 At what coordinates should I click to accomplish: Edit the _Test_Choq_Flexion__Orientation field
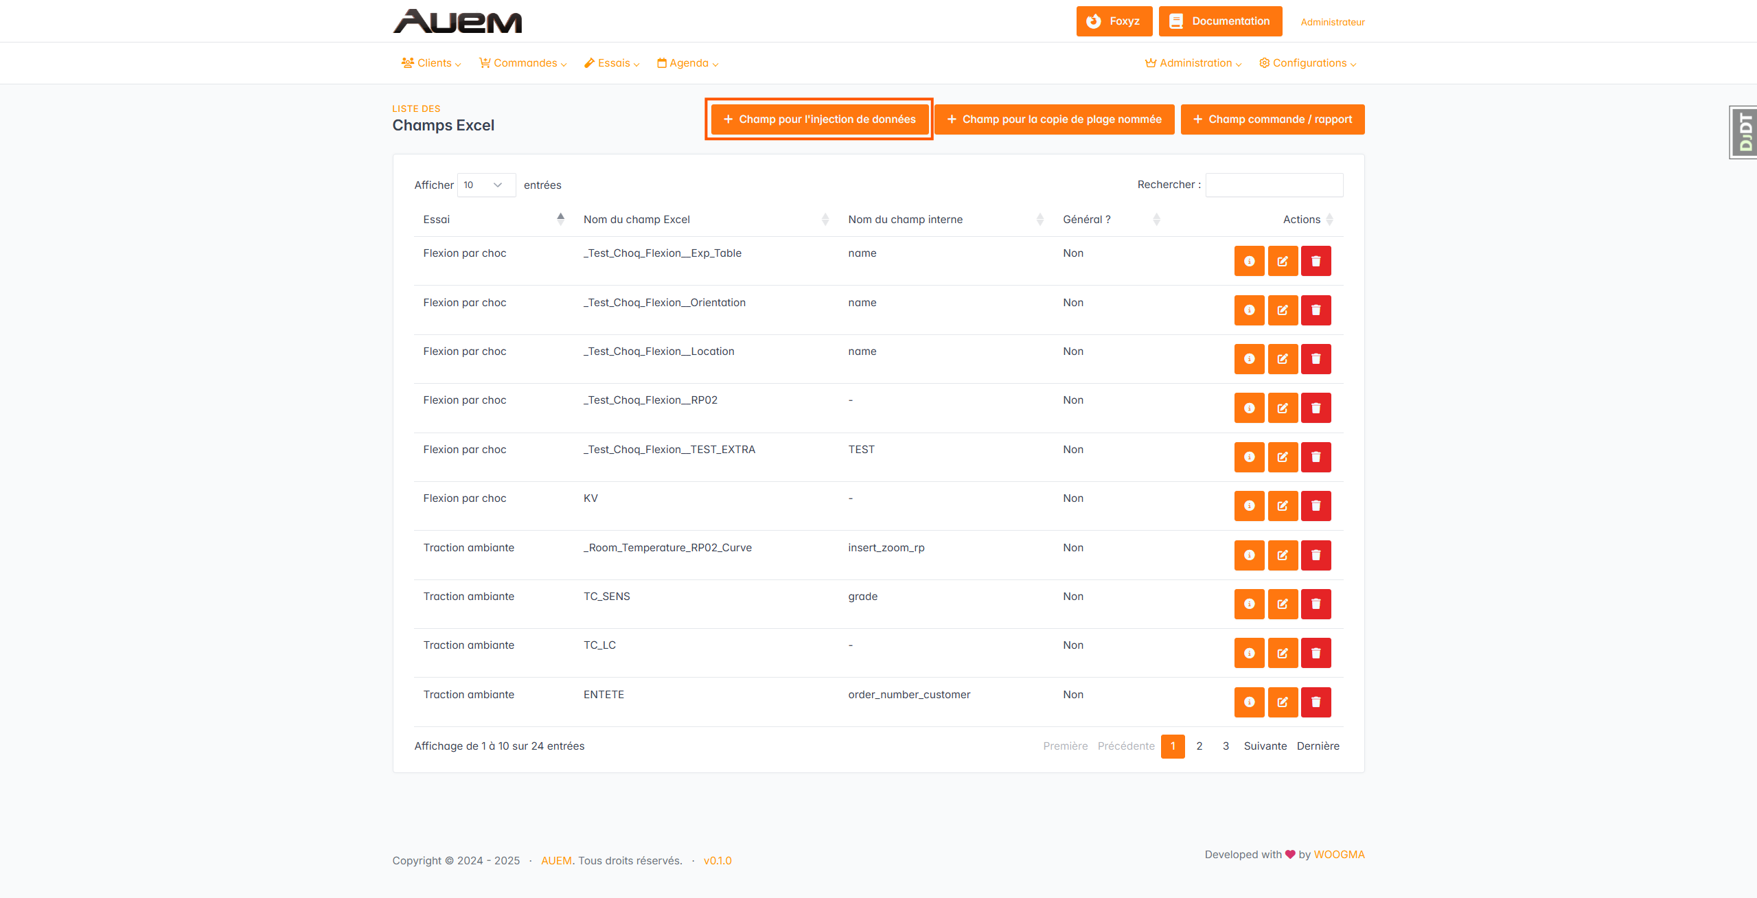click(x=1282, y=310)
